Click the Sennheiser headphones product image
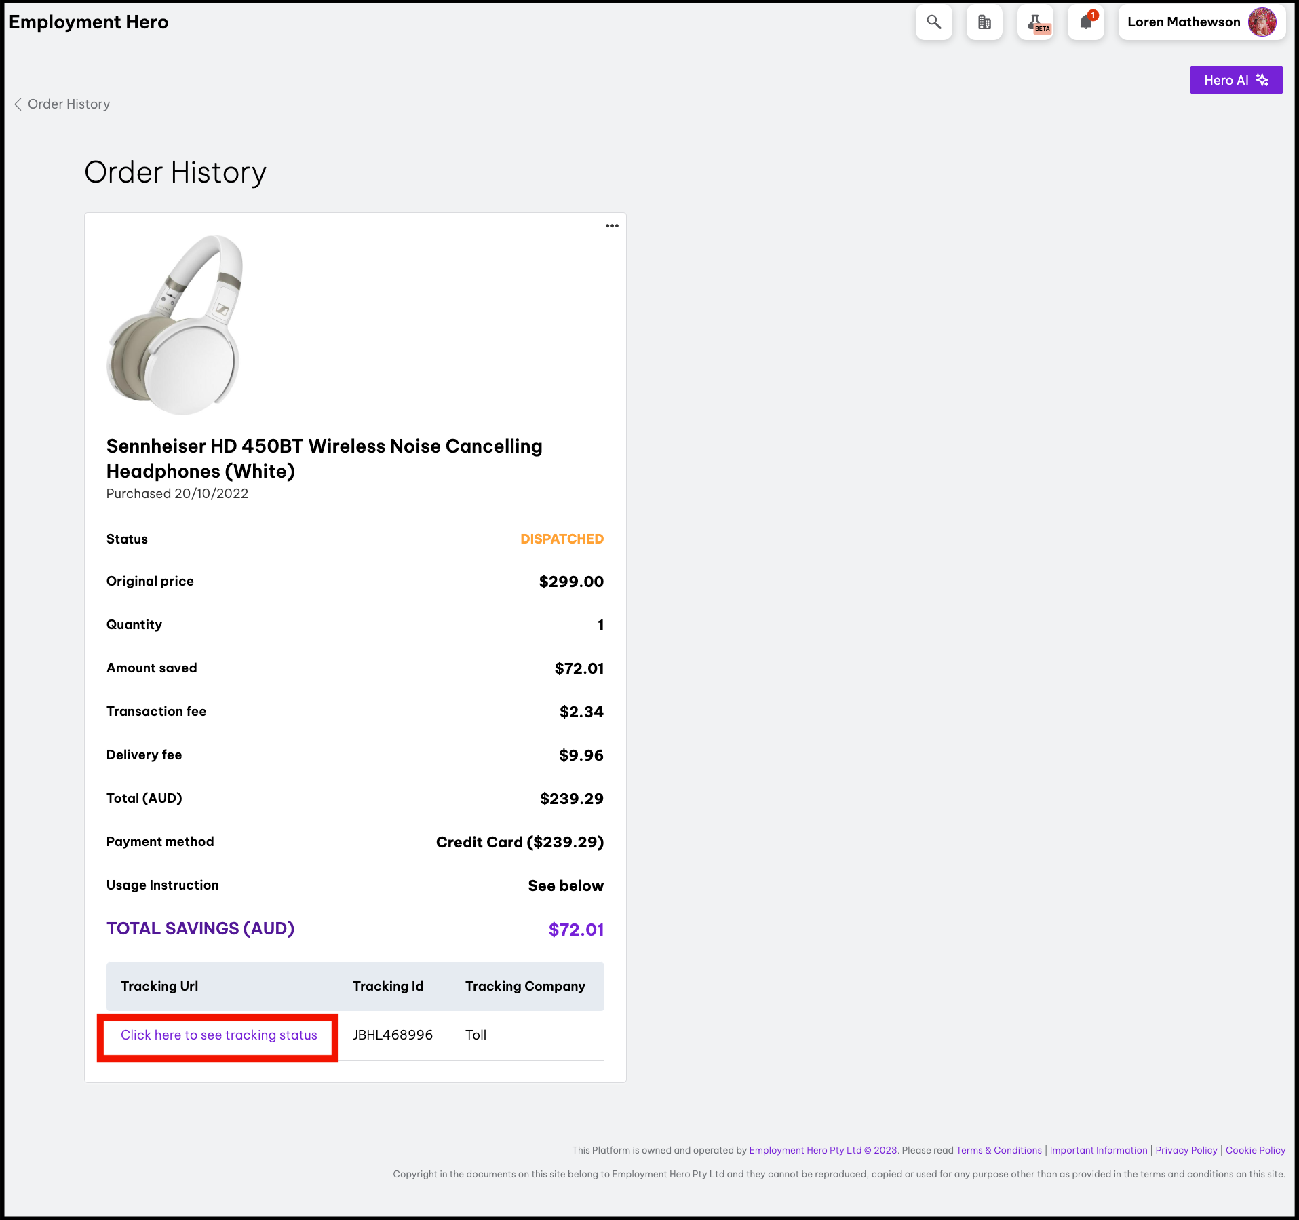Image resolution: width=1299 pixels, height=1220 pixels. point(175,324)
